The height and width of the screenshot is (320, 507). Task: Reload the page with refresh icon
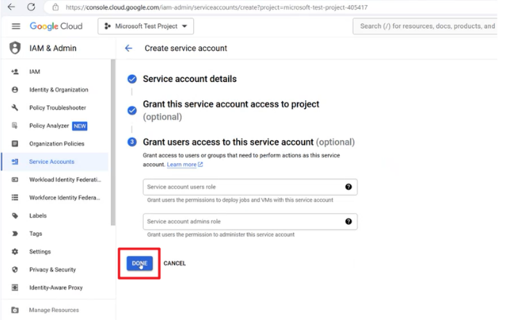pyautogui.click(x=31, y=7)
